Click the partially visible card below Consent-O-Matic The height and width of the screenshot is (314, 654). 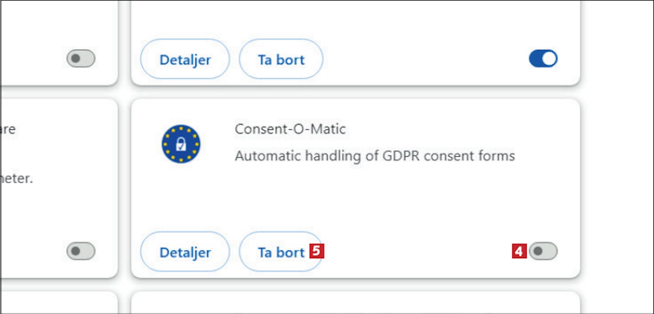point(355,304)
